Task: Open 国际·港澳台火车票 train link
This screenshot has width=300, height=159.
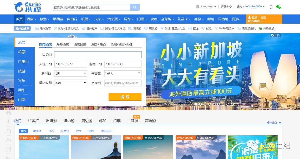Action: coord(113,29)
